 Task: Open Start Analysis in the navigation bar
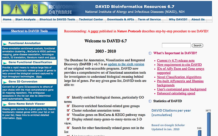pos(25,19)
